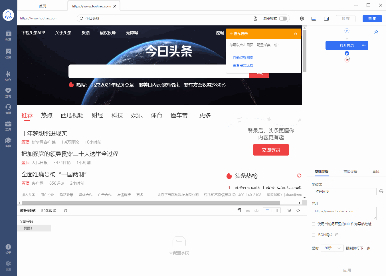Open the 工具 tools sidebar icon

(8, 126)
